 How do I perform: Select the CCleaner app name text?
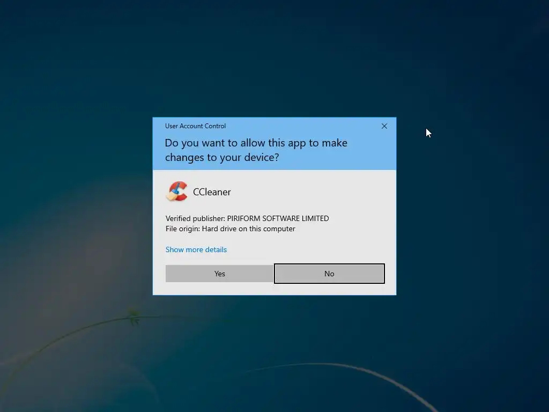tap(212, 192)
